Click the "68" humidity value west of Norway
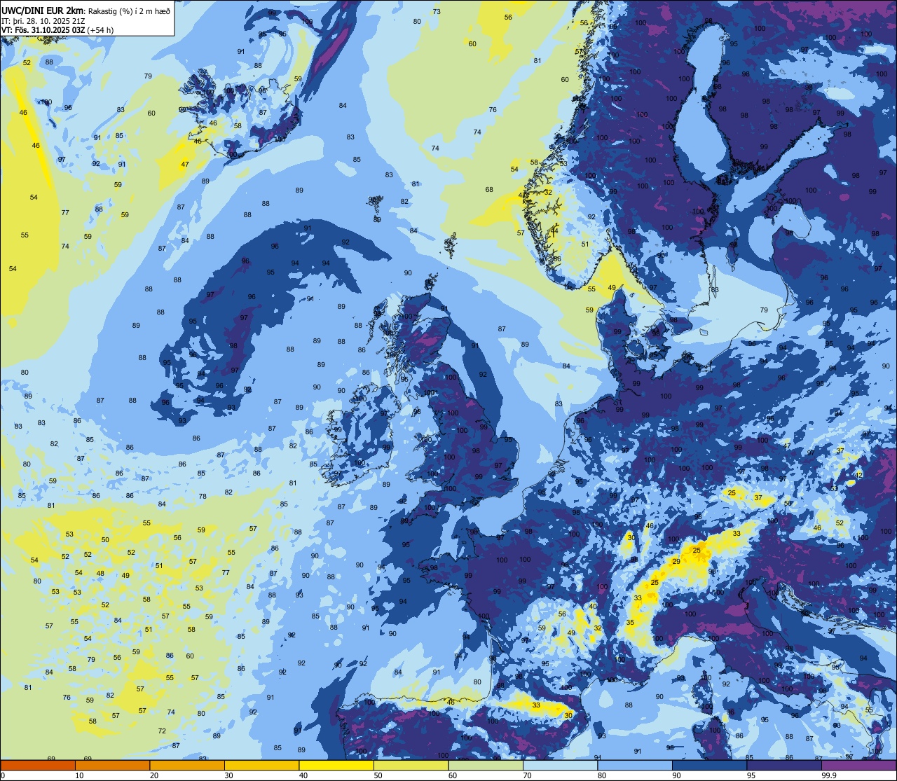 (489, 190)
